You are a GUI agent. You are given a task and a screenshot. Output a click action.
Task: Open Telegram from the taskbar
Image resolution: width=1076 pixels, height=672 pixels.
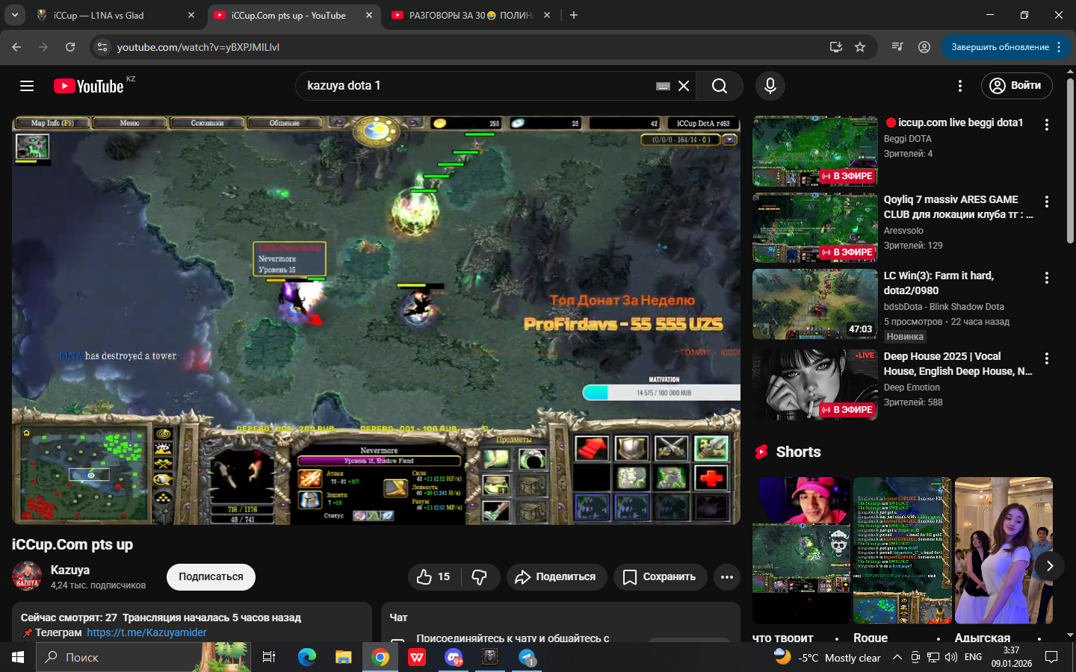pyautogui.click(x=528, y=657)
